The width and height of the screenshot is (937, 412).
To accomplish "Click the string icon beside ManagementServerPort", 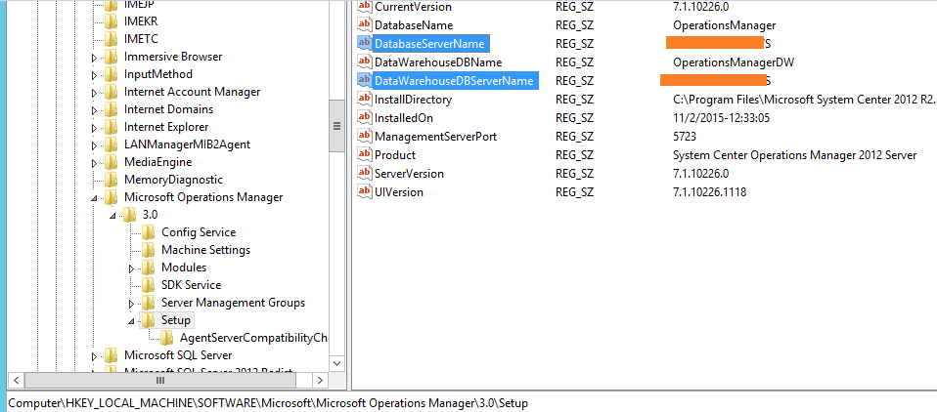I will click(365, 136).
